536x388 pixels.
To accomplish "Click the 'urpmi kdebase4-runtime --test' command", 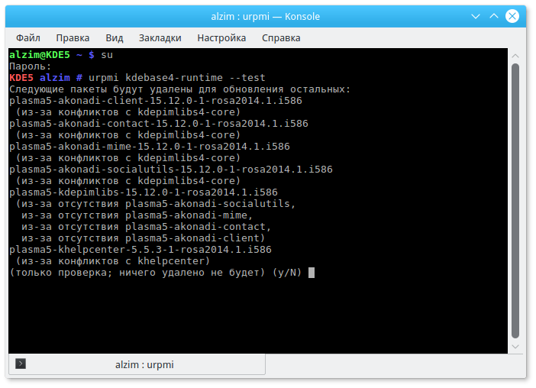I will (176, 78).
